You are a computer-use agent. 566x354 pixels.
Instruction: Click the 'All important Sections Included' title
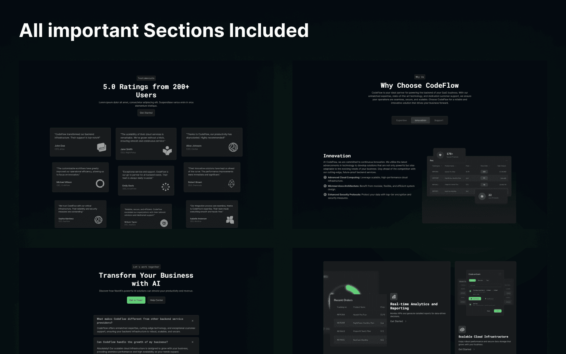pyautogui.click(x=164, y=31)
